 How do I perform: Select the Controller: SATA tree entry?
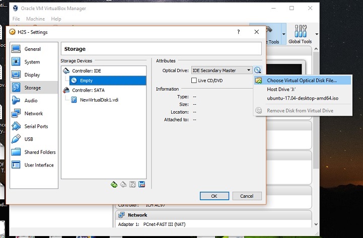pyautogui.click(x=88, y=90)
